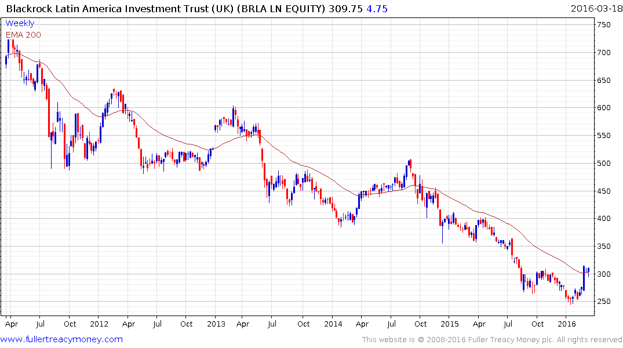Click the 2016 year label on time axis
Viewport: 623px width, 348px height.
tap(567, 324)
